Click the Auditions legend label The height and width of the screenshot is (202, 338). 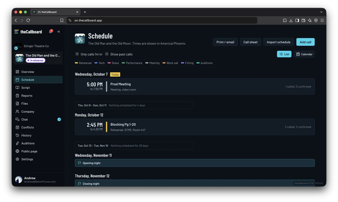pyautogui.click(x=206, y=63)
